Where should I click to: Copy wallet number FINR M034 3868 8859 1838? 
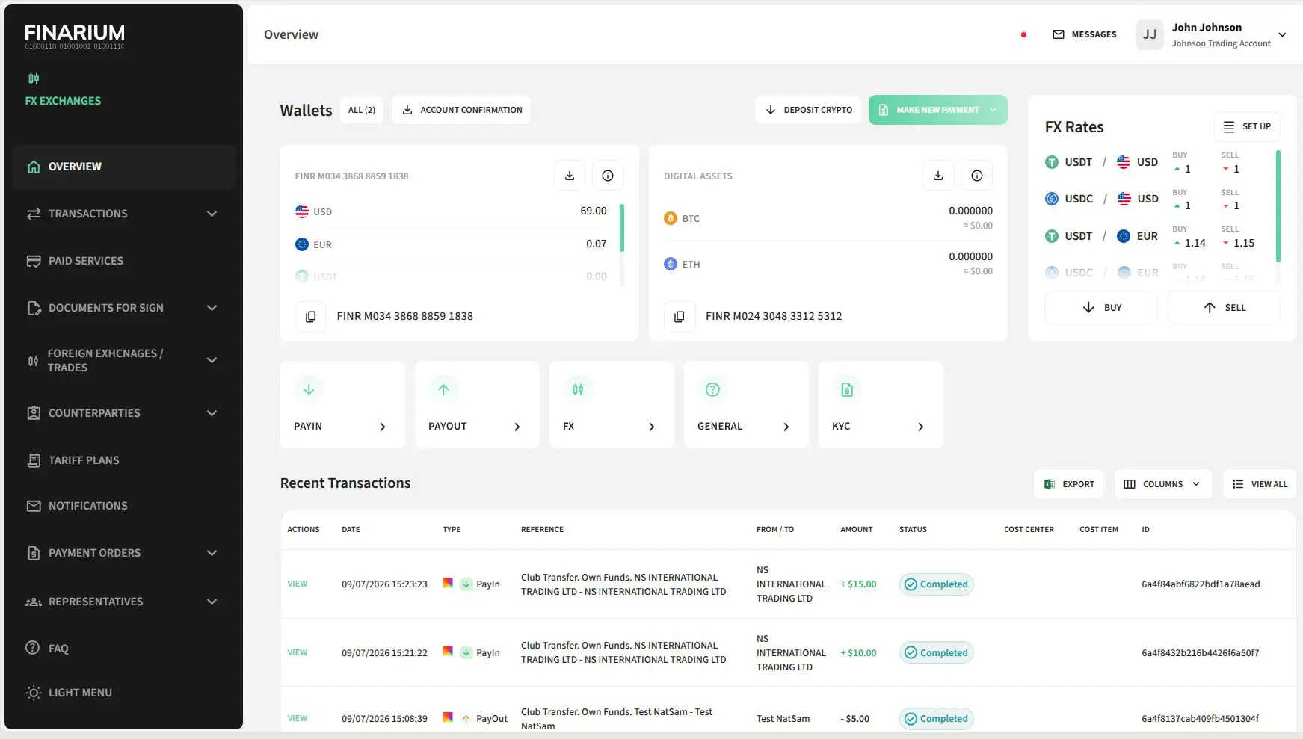click(310, 316)
